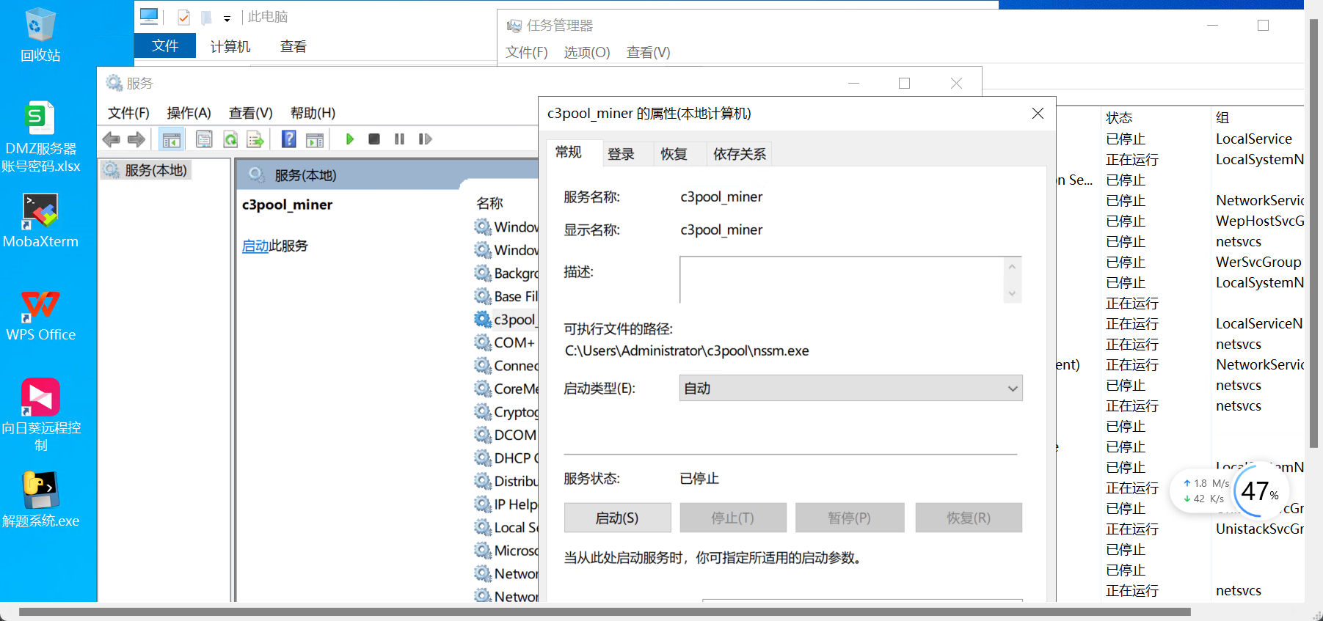Select 向日葵远程控制 desktop shortcut
Image resolution: width=1323 pixels, height=621 pixels.
[x=40, y=415]
